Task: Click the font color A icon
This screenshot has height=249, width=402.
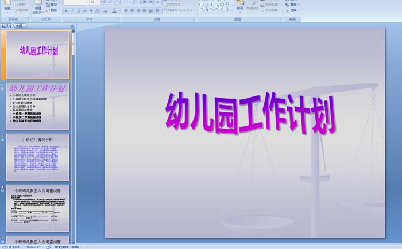Action: (x=114, y=11)
